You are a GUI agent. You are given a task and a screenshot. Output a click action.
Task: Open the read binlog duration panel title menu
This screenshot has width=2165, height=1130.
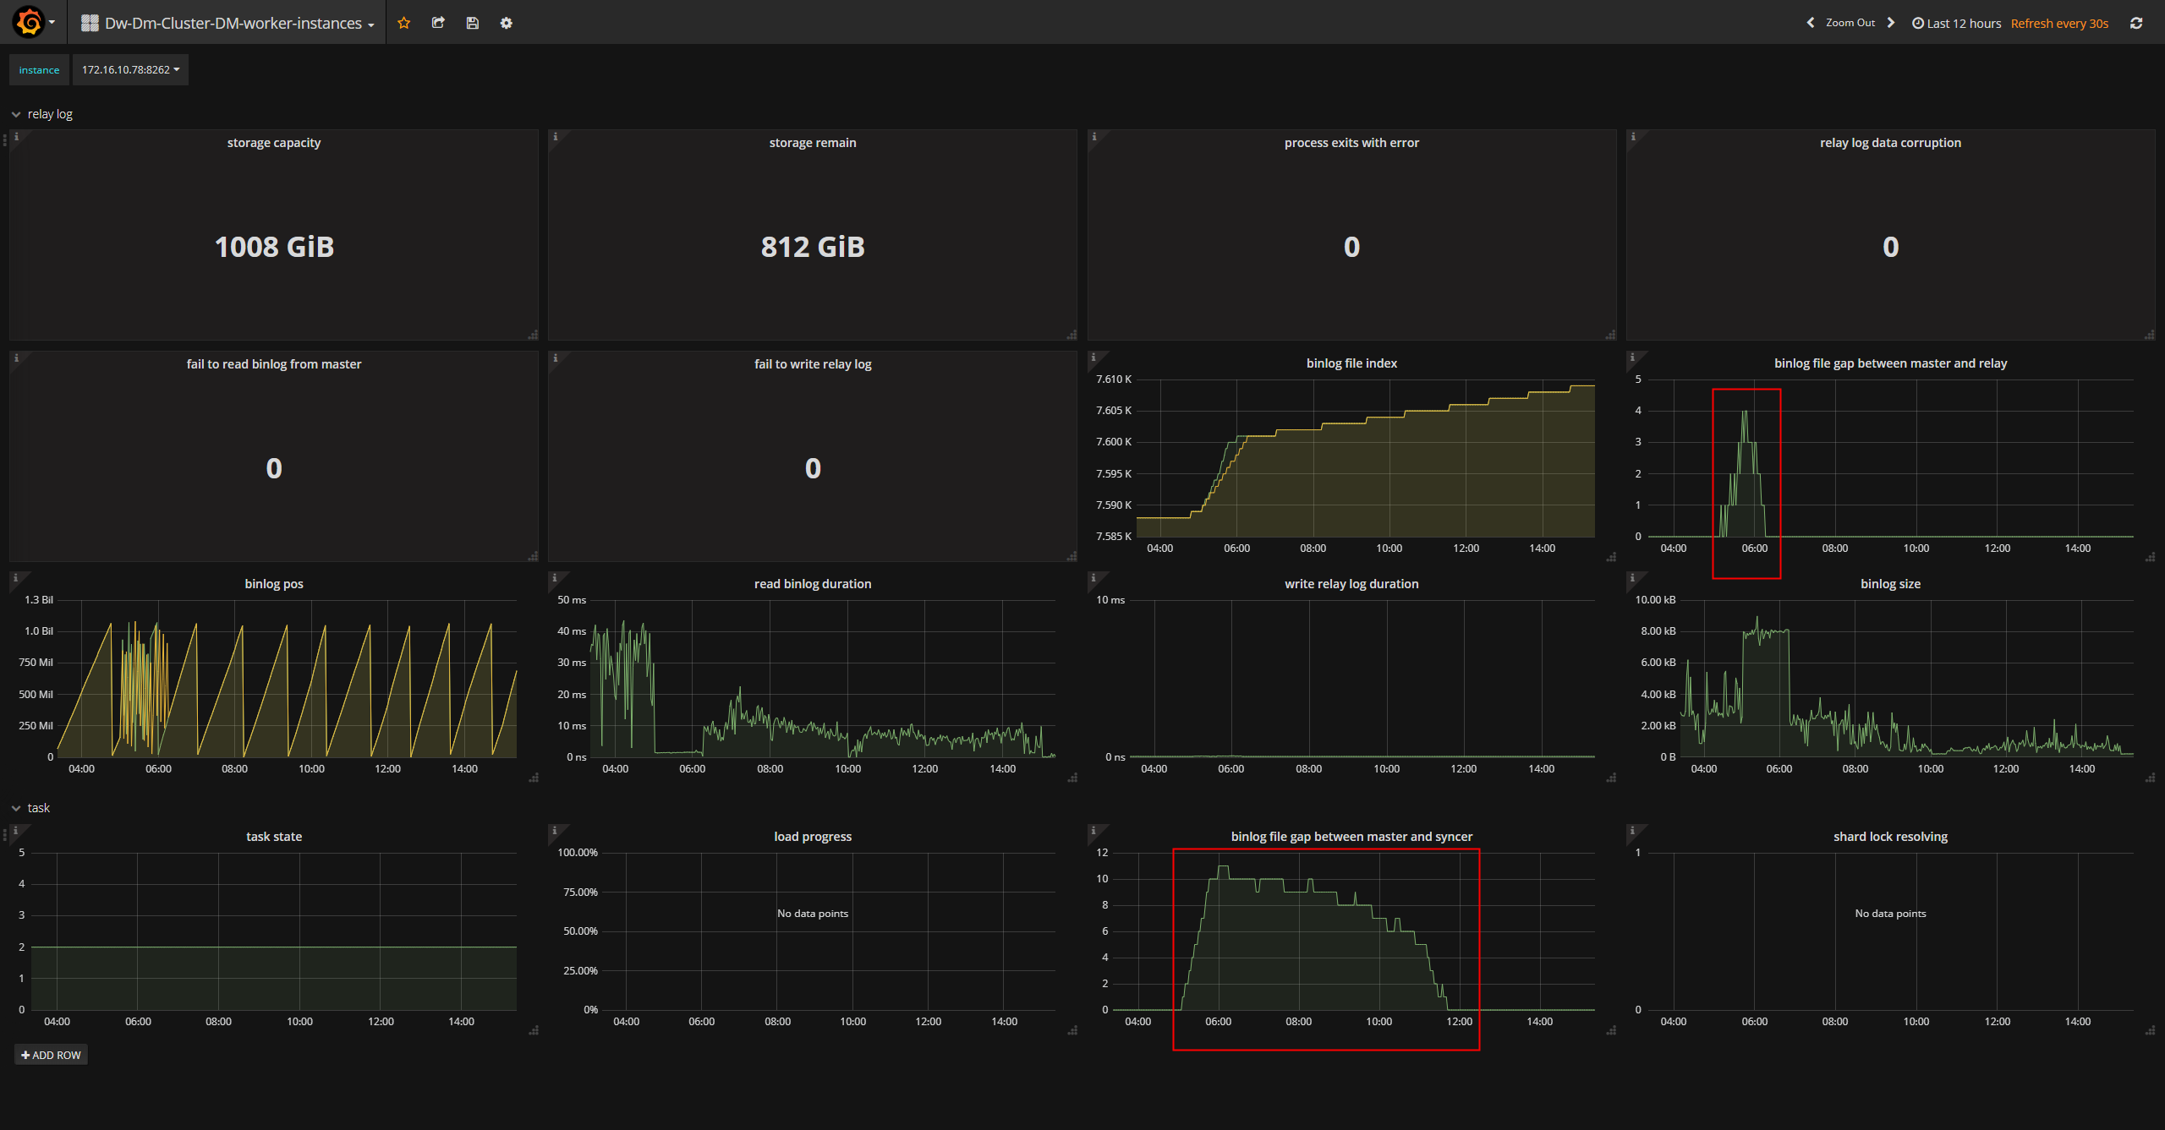tap(812, 584)
